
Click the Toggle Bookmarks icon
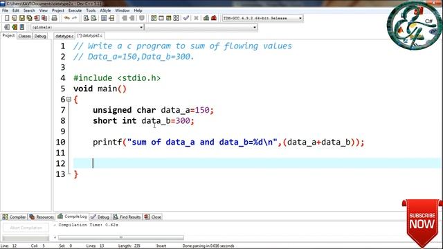[15, 27]
